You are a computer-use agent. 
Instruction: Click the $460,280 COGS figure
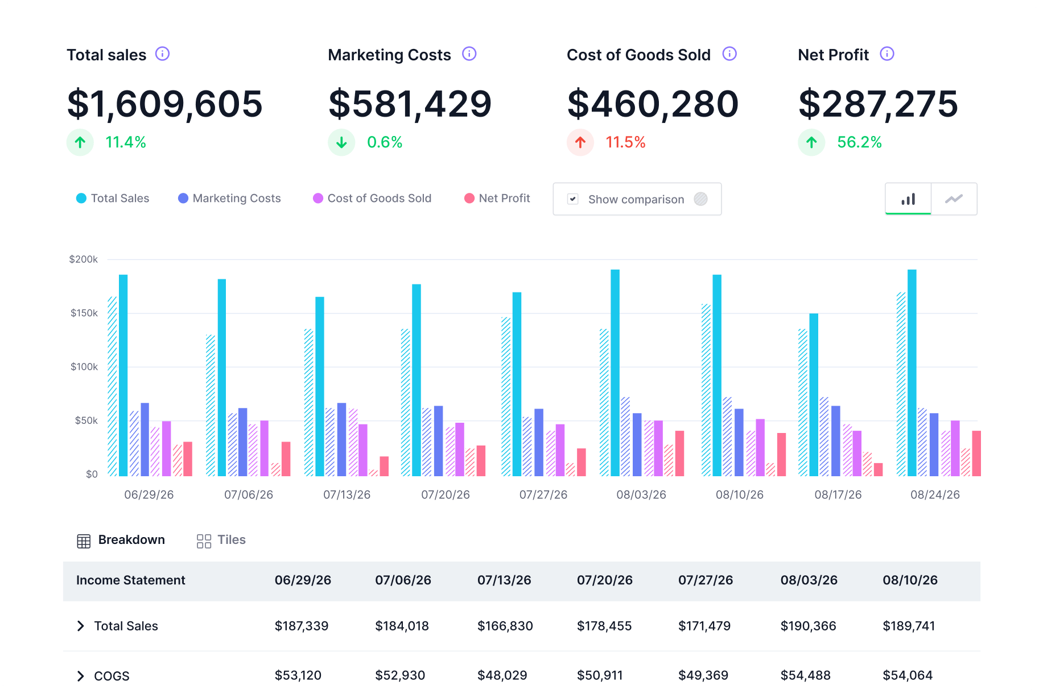pyautogui.click(x=653, y=105)
